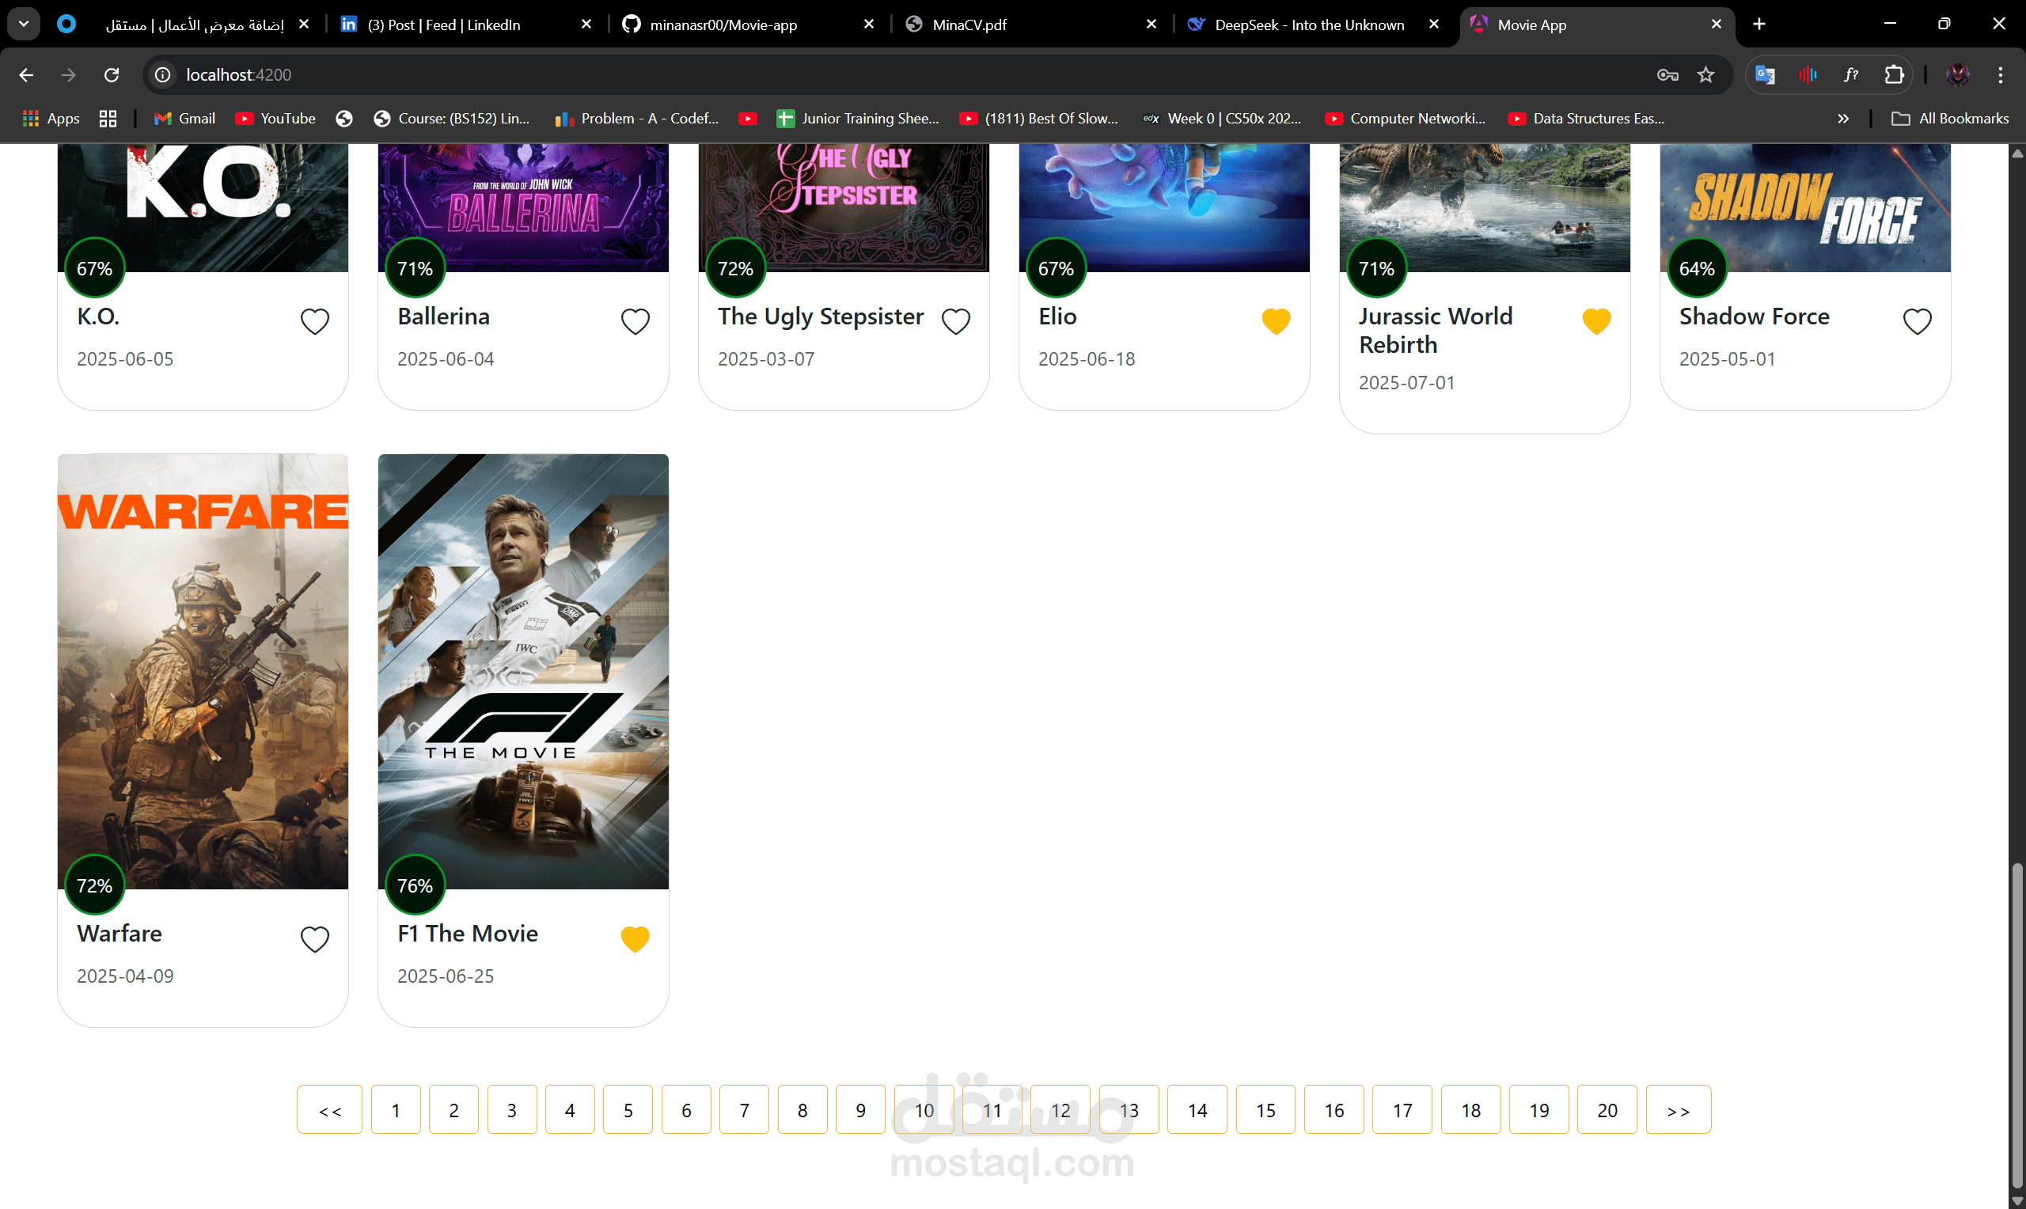Open pagination page 4
2026x1209 pixels.
pyautogui.click(x=570, y=1109)
